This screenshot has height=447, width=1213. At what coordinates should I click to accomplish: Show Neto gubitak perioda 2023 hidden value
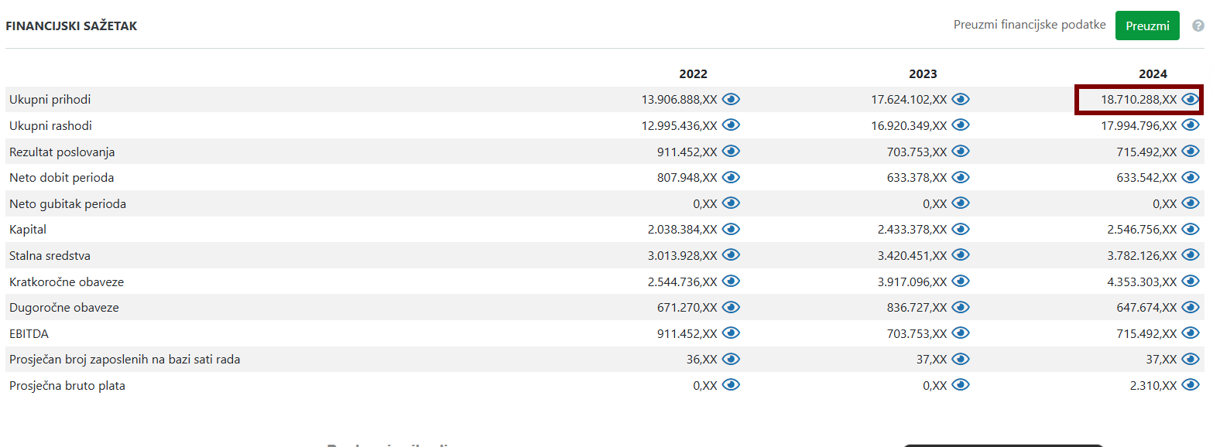[961, 203]
